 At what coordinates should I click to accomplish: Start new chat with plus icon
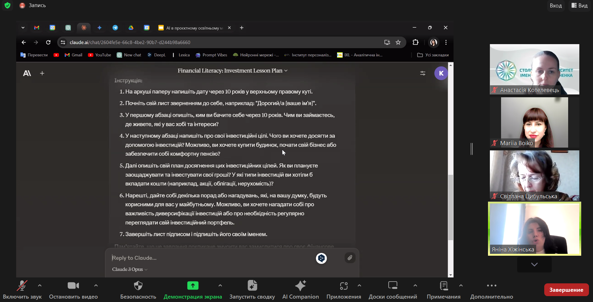pyautogui.click(x=42, y=73)
